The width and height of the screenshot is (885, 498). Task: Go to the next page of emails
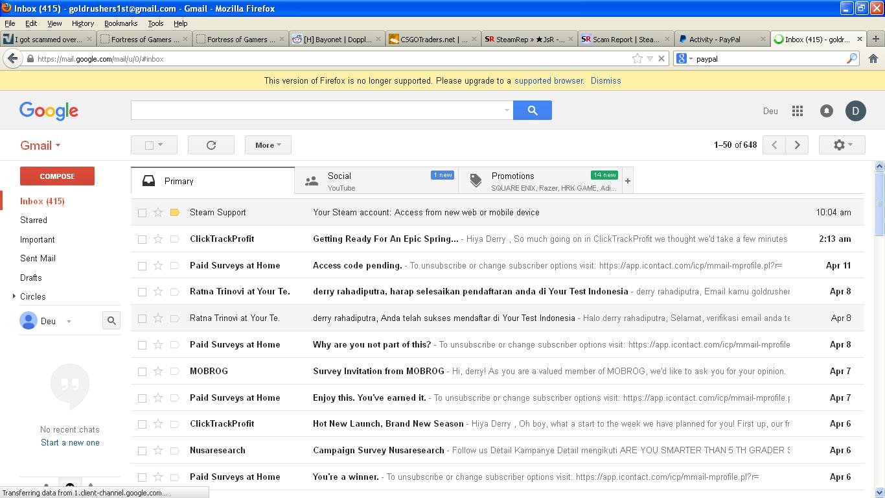coord(797,145)
